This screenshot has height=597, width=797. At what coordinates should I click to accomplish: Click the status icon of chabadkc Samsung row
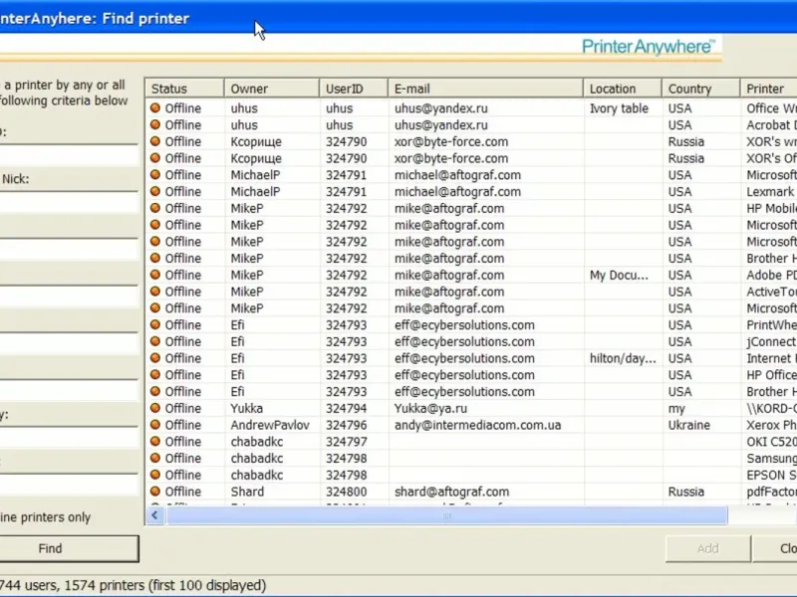point(155,458)
